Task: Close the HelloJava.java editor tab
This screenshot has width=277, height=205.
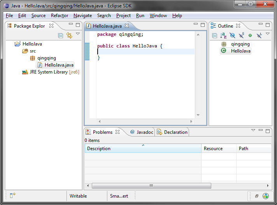Action: pyautogui.click(x=126, y=26)
